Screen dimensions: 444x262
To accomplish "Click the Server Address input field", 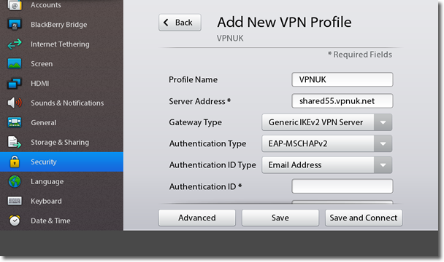I will click(x=342, y=101).
